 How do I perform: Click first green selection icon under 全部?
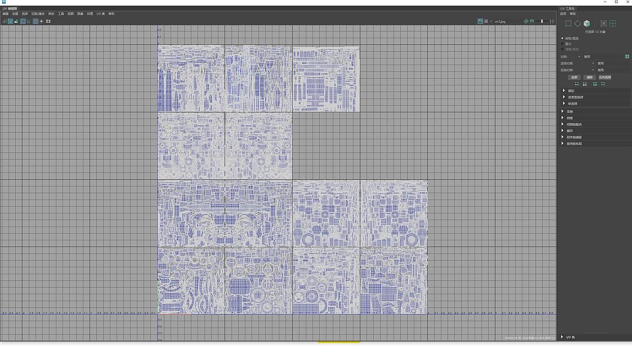point(576,84)
